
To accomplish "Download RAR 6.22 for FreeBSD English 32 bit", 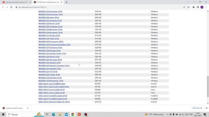I will [53, 99].
